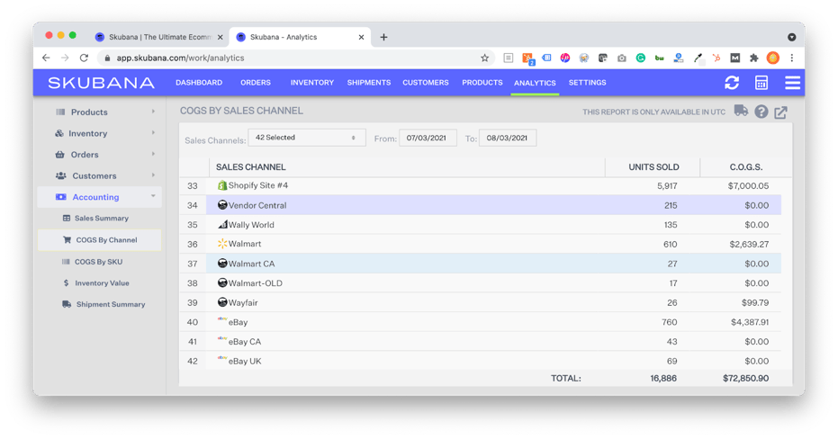Bookmark page with the star icon
This screenshot has width=838, height=439.
pos(484,58)
